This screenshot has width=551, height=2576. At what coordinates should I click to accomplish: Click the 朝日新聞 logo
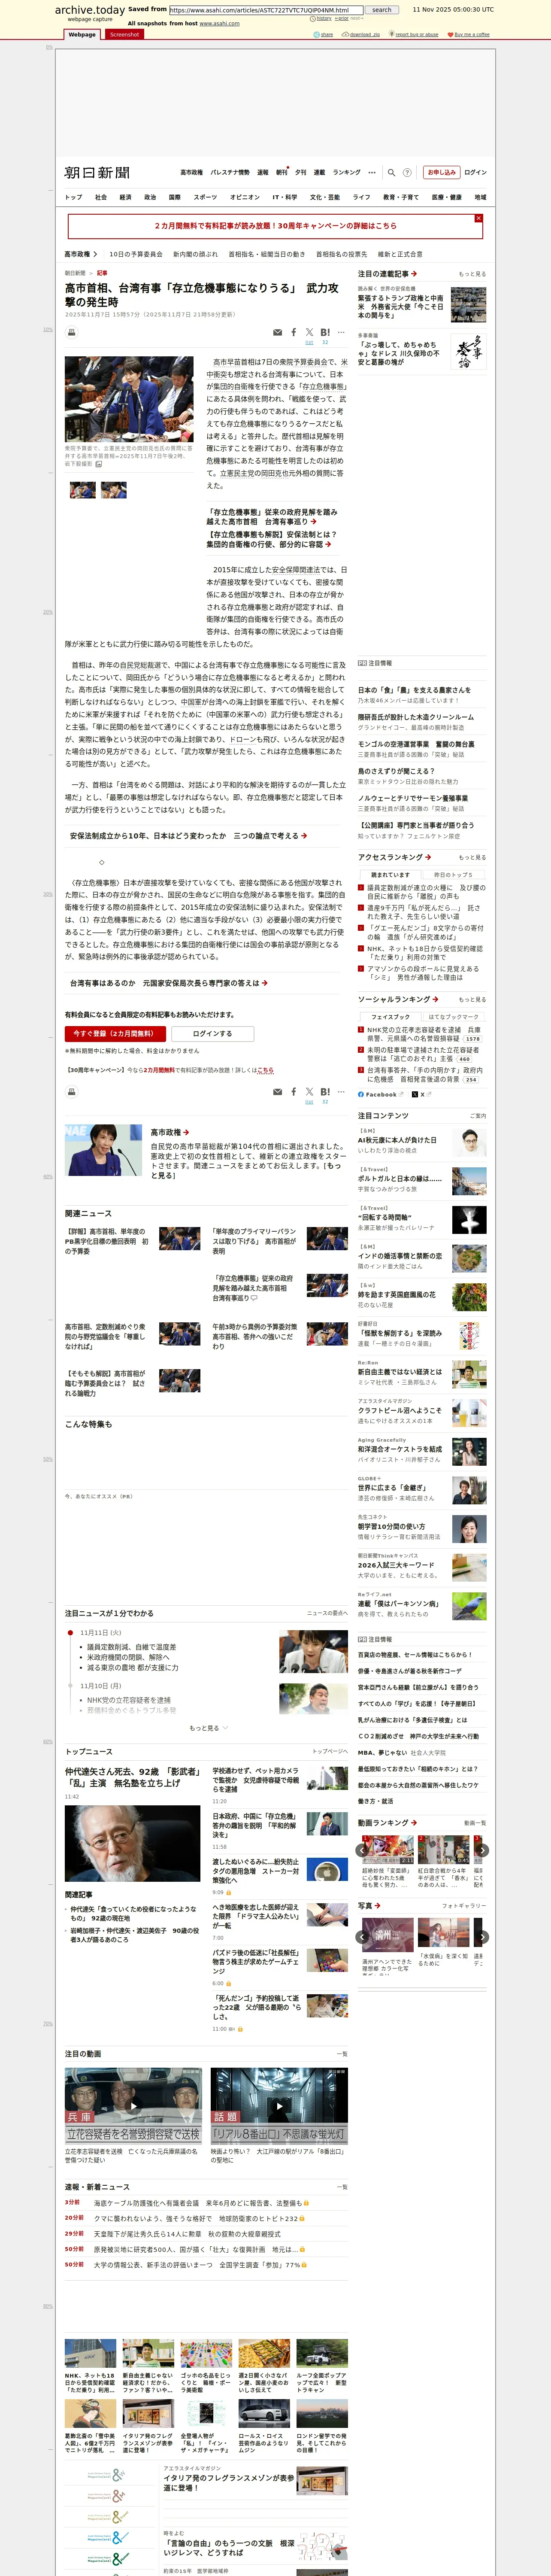[x=97, y=173]
